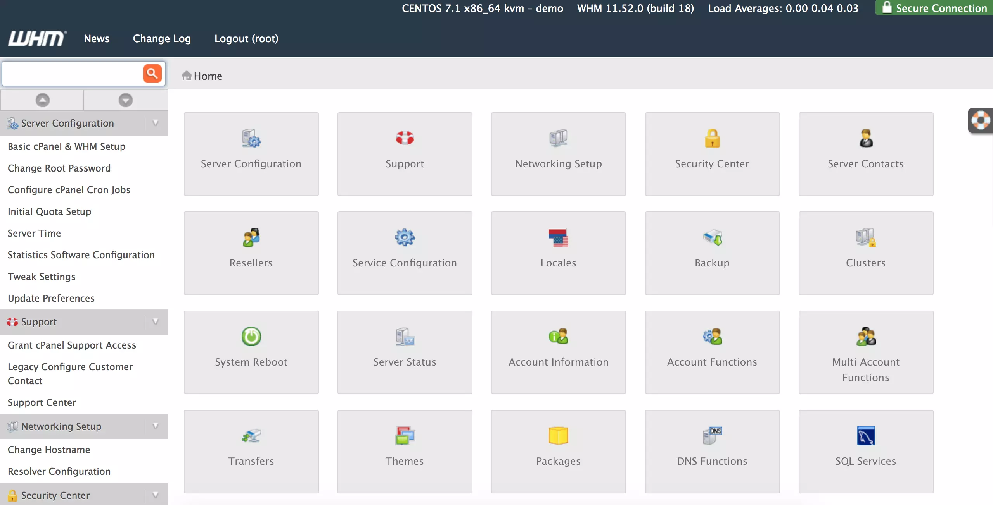Open the Tweak Settings sidebar link

tap(42, 277)
